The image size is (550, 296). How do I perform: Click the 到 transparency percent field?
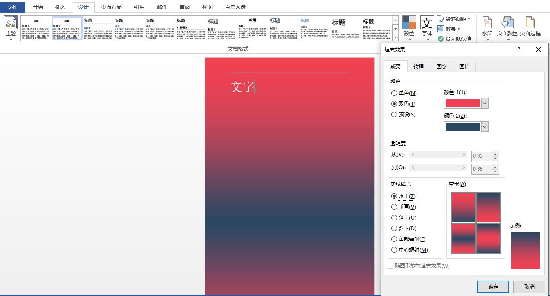[482, 168]
